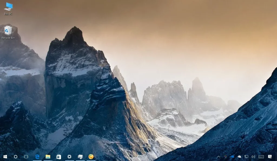Open the blue OneDrive tray icon
The image size is (277, 161).
[232, 157]
